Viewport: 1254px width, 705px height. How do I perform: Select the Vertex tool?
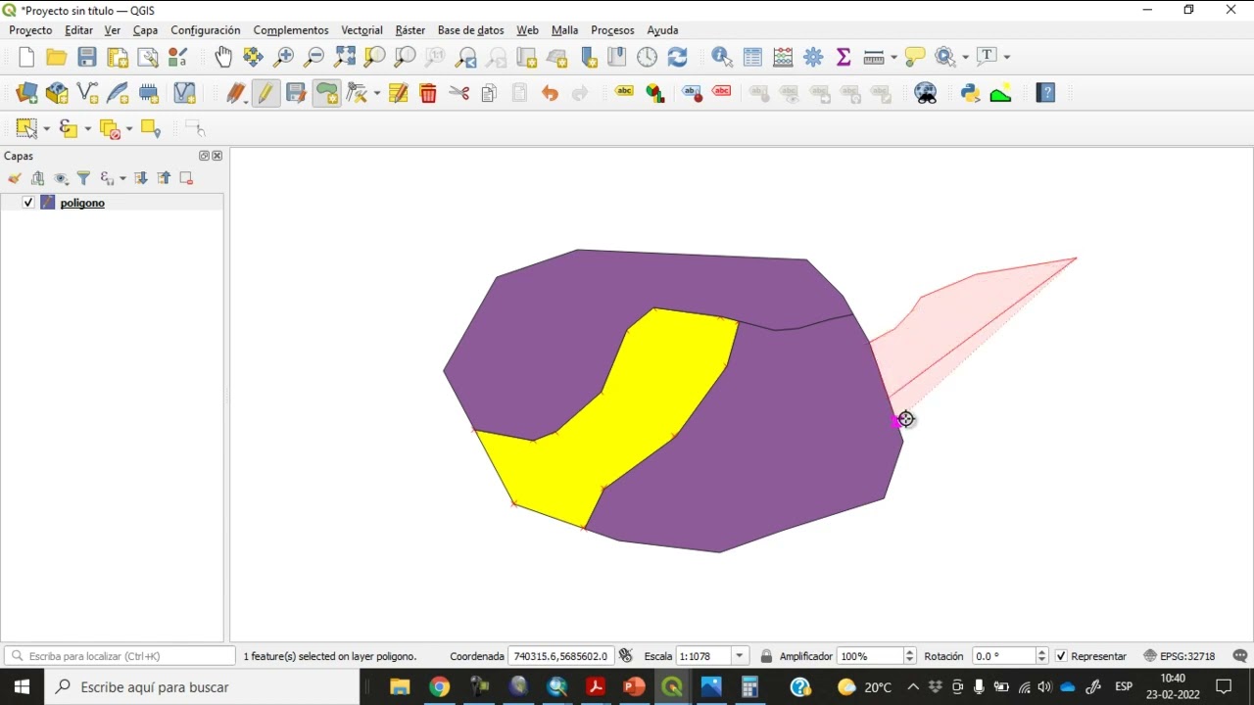[357, 93]
